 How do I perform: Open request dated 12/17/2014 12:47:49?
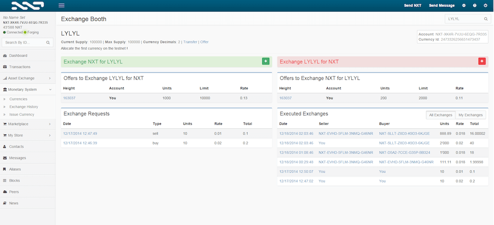pos(80,134)
